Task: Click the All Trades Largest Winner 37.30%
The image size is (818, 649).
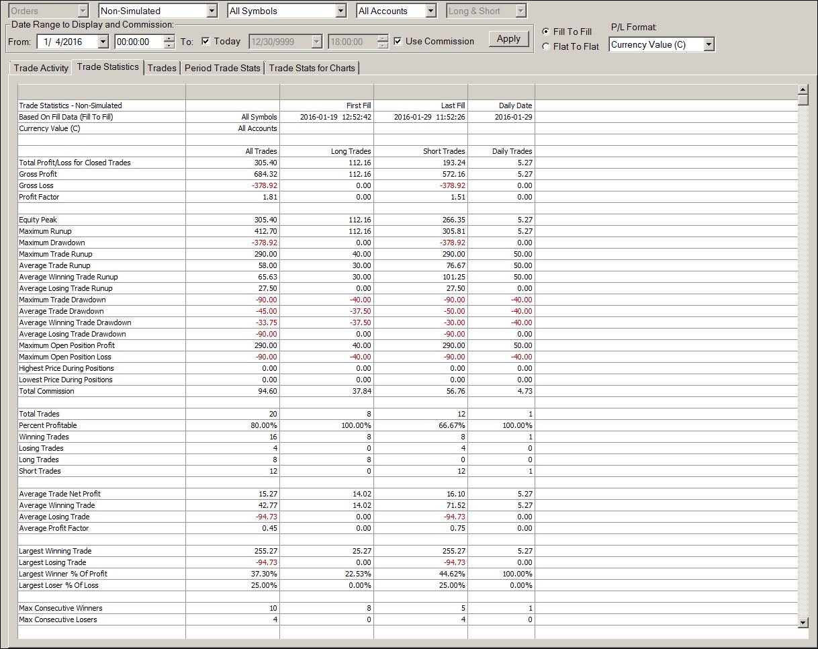Action: coord(264,574)
